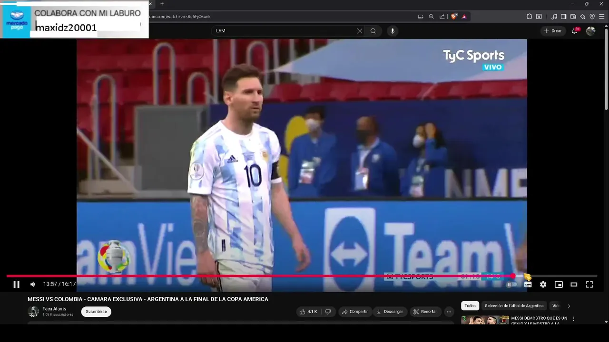The image size is (609, 342).
Task: Open the Brave Wallet icon
Action: pos(573,17)
